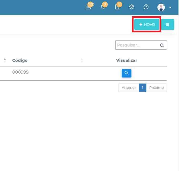Click the NOVO button
Viewport: 179px width, 171px height.
click(147, 24)
